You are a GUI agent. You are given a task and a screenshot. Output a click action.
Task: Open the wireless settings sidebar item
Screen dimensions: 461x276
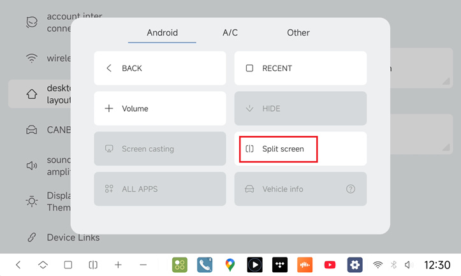click(40, 58)
